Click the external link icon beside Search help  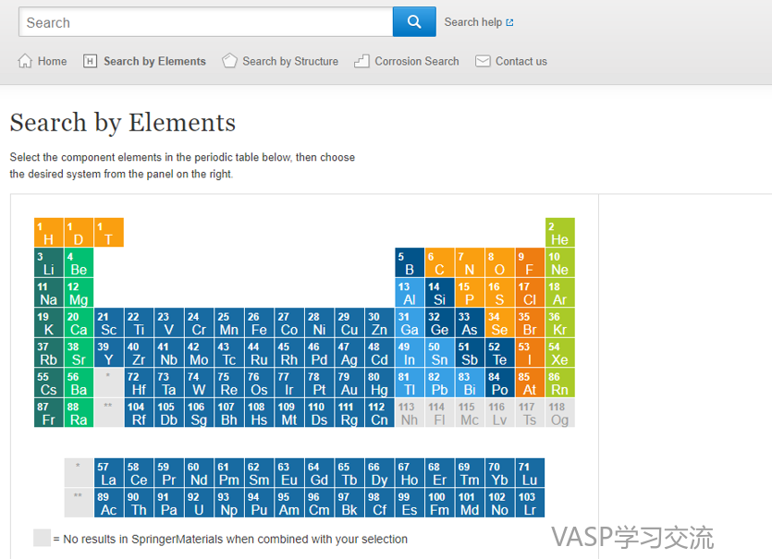coord(509,22)
